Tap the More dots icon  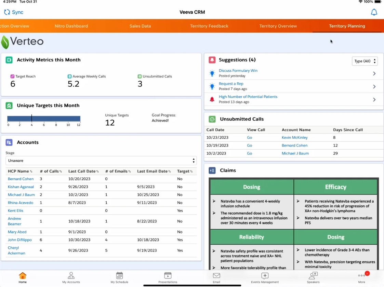[x=361, y=275]
